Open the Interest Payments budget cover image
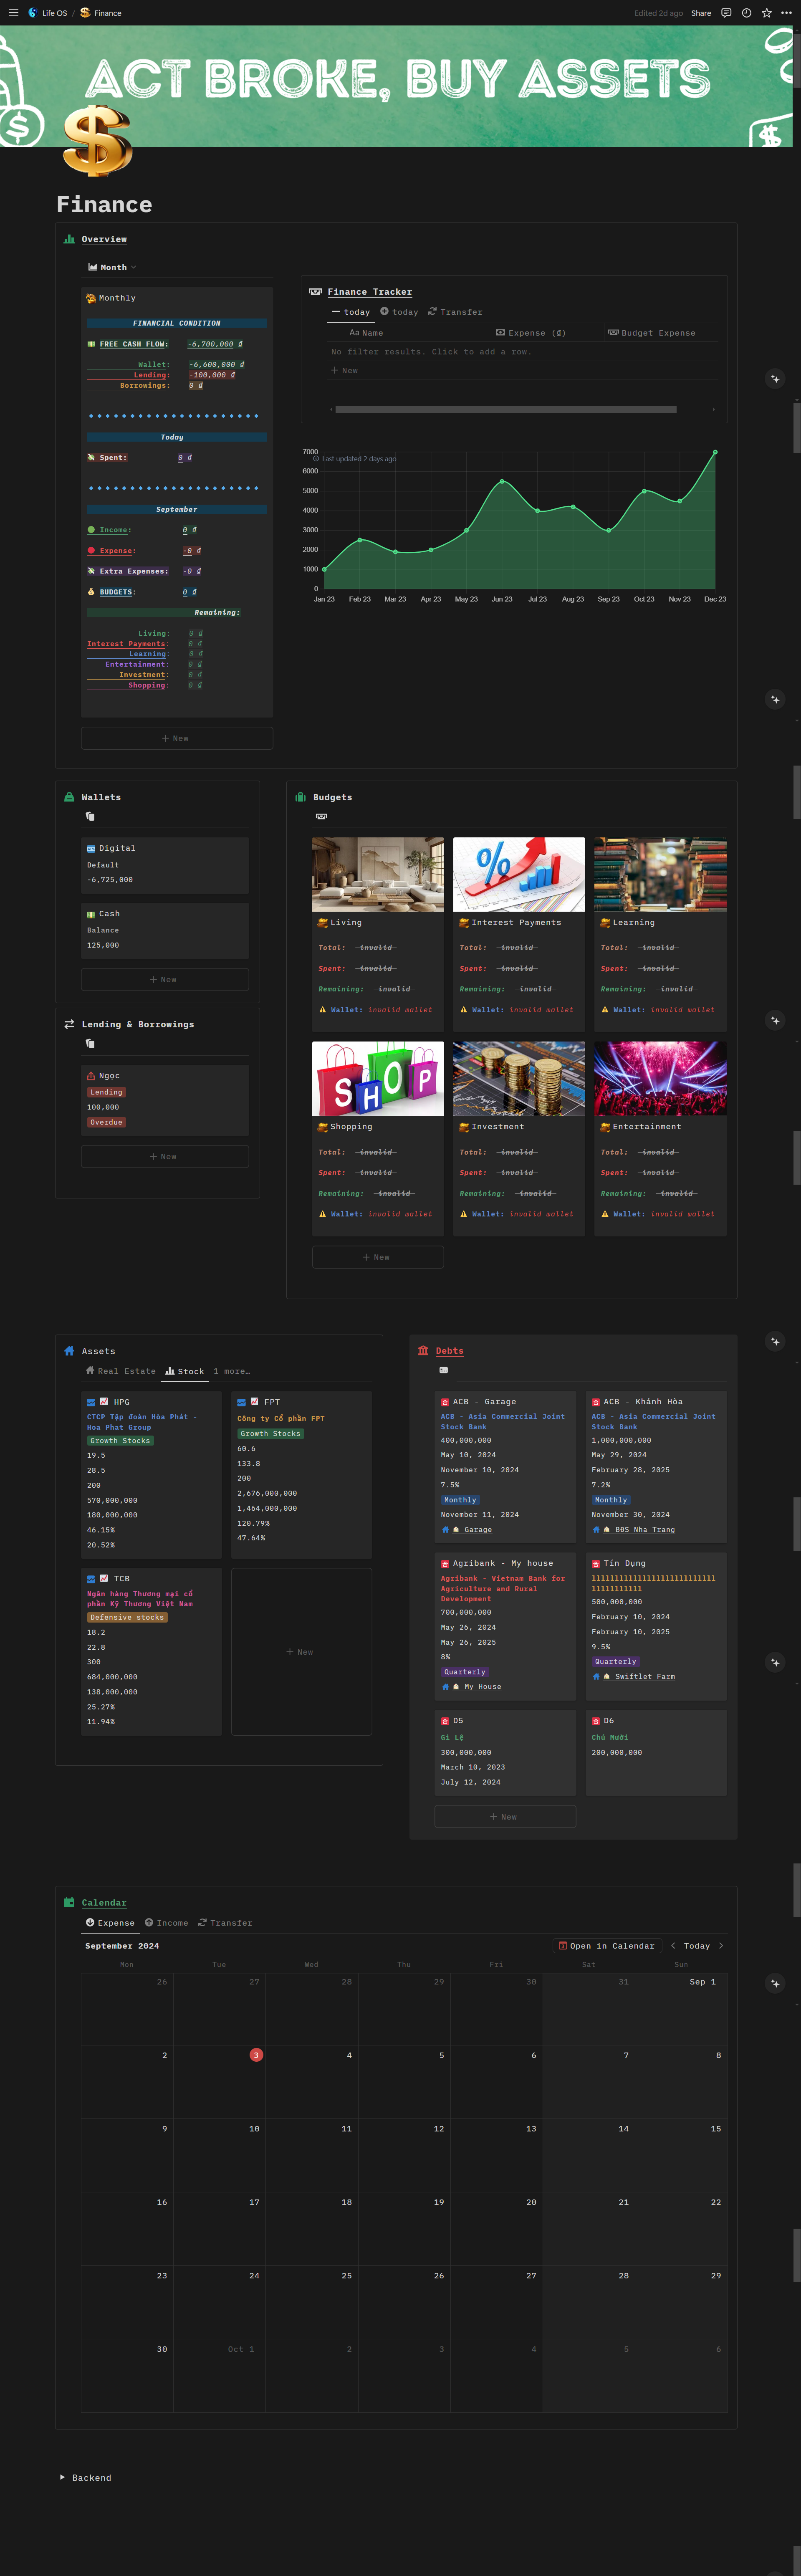 click(519, 874)
